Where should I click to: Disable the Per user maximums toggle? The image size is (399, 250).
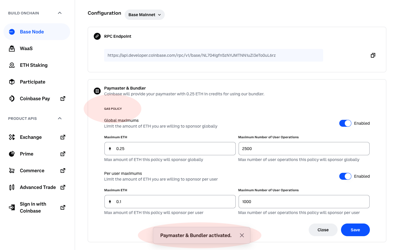click(x=345, y=176)
